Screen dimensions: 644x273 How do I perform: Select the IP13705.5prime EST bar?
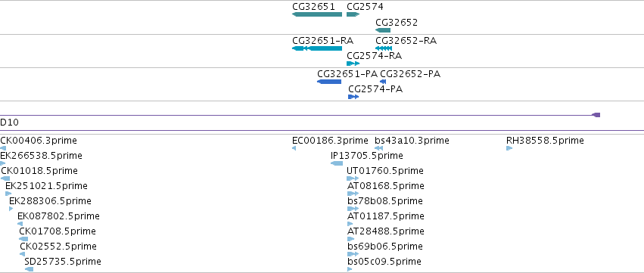[336, 163]
